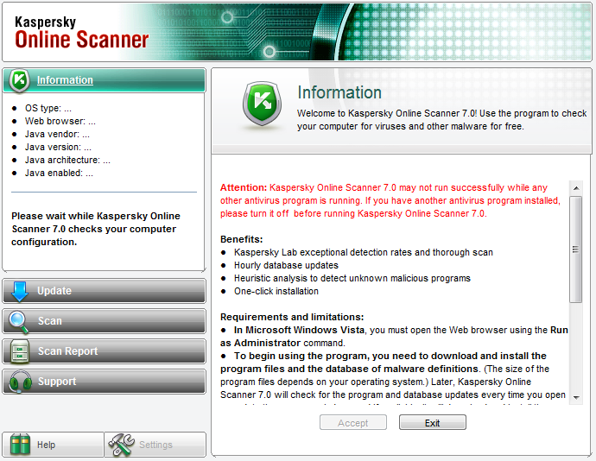Click the Accept button
The height and width of the screenshot is (461, 596).
pos(353,423)
